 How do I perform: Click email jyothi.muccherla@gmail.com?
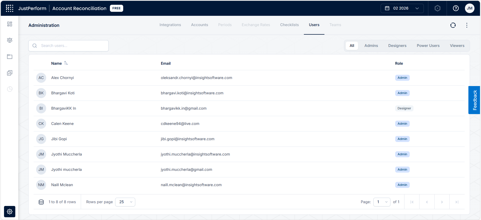coord(186,170)
